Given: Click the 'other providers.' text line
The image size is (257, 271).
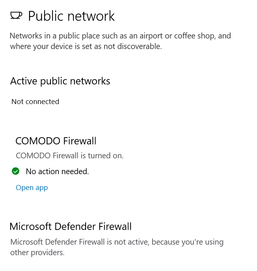Looking at the screenshot, I should point(37,253).
